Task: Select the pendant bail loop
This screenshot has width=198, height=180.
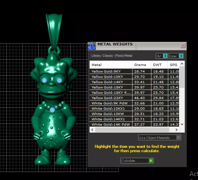Action: point(54,31)
